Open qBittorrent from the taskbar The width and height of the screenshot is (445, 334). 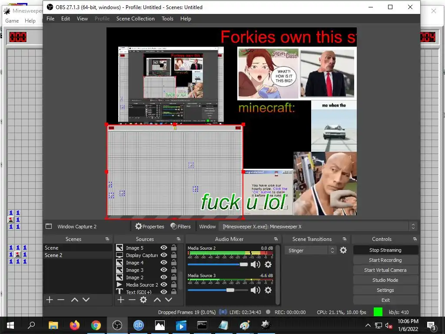point(139,325)
